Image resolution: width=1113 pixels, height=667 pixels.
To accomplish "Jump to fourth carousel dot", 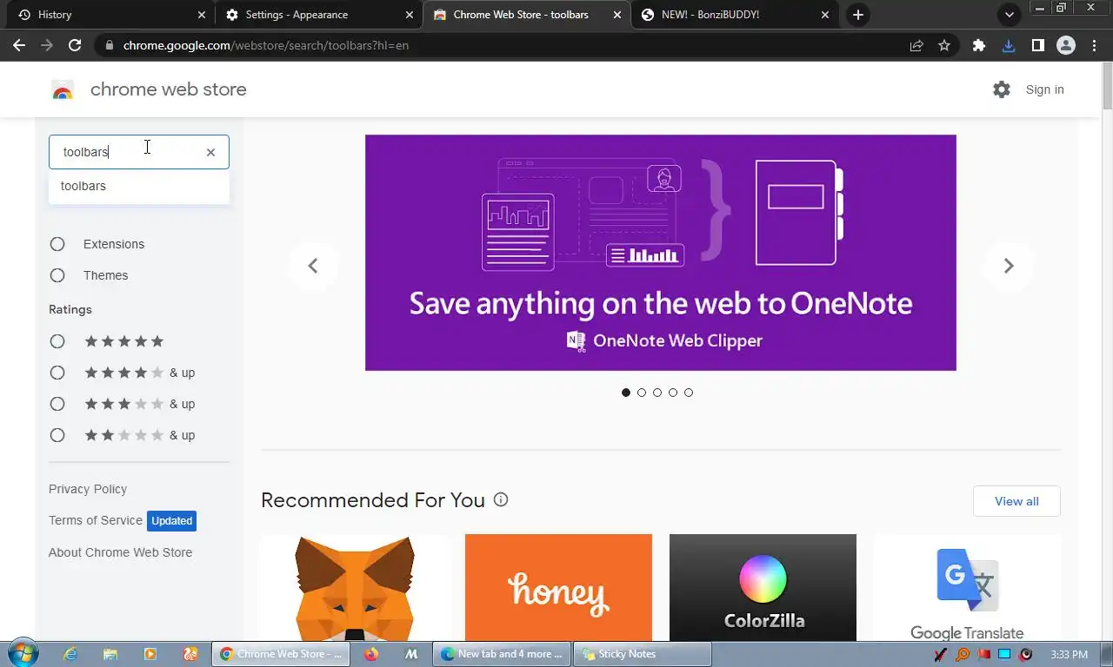I will coord(673,393).
